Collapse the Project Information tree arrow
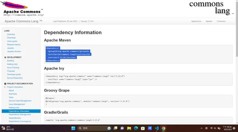The width and height of the screenshot is (238, 132). point(5,87)
